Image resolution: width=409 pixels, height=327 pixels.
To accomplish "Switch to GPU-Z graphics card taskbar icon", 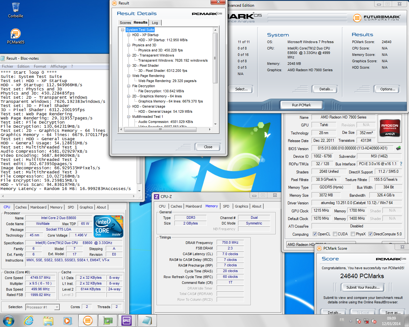I will coord(107,320).
